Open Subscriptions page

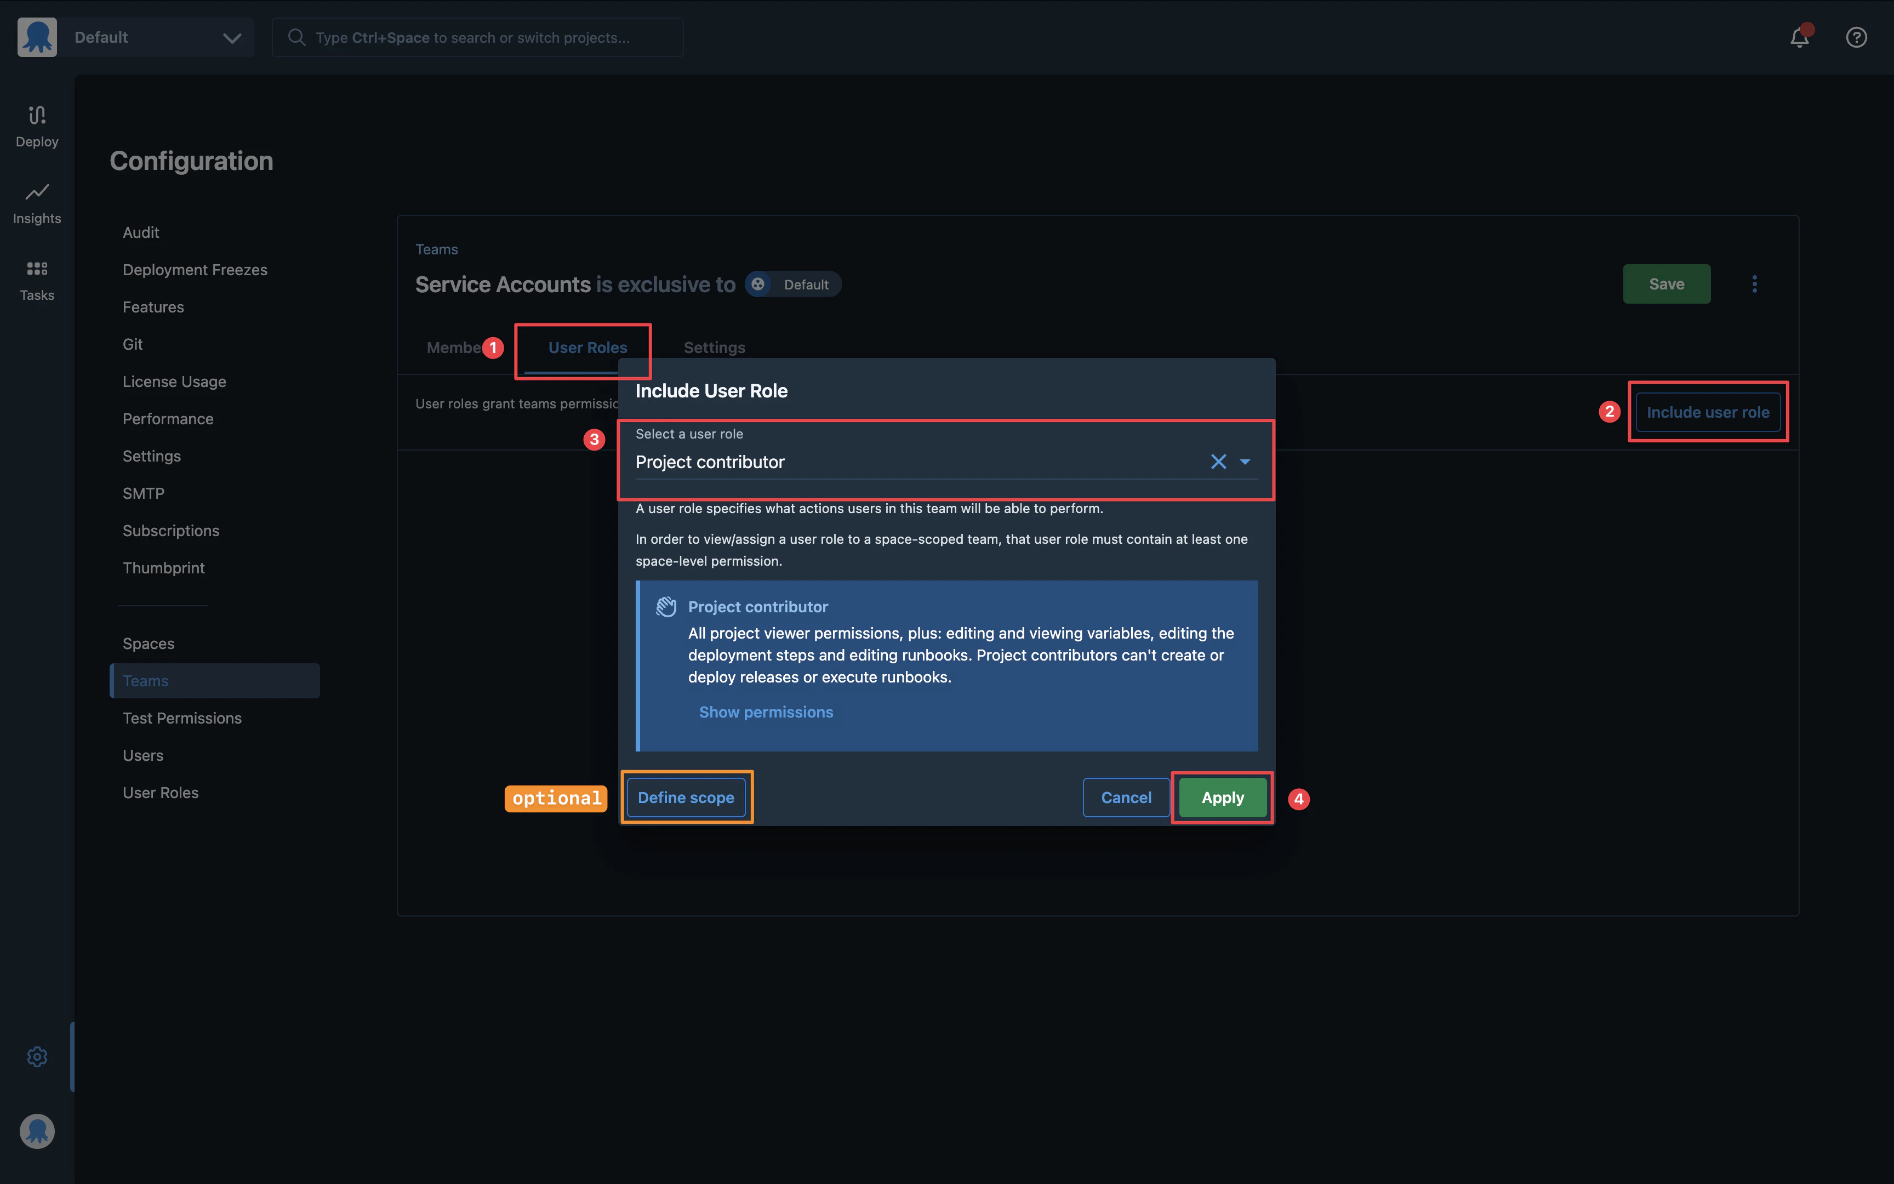click(x=170, y=530)
